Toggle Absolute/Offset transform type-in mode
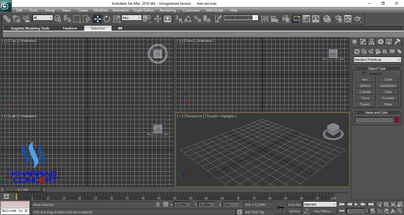404x215 pixels. (166, 204)
